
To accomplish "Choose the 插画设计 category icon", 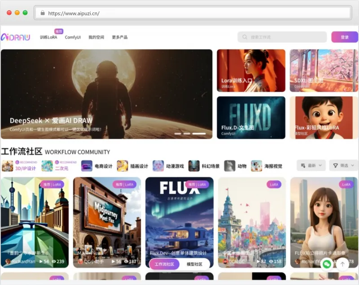I will coord(123,166).
